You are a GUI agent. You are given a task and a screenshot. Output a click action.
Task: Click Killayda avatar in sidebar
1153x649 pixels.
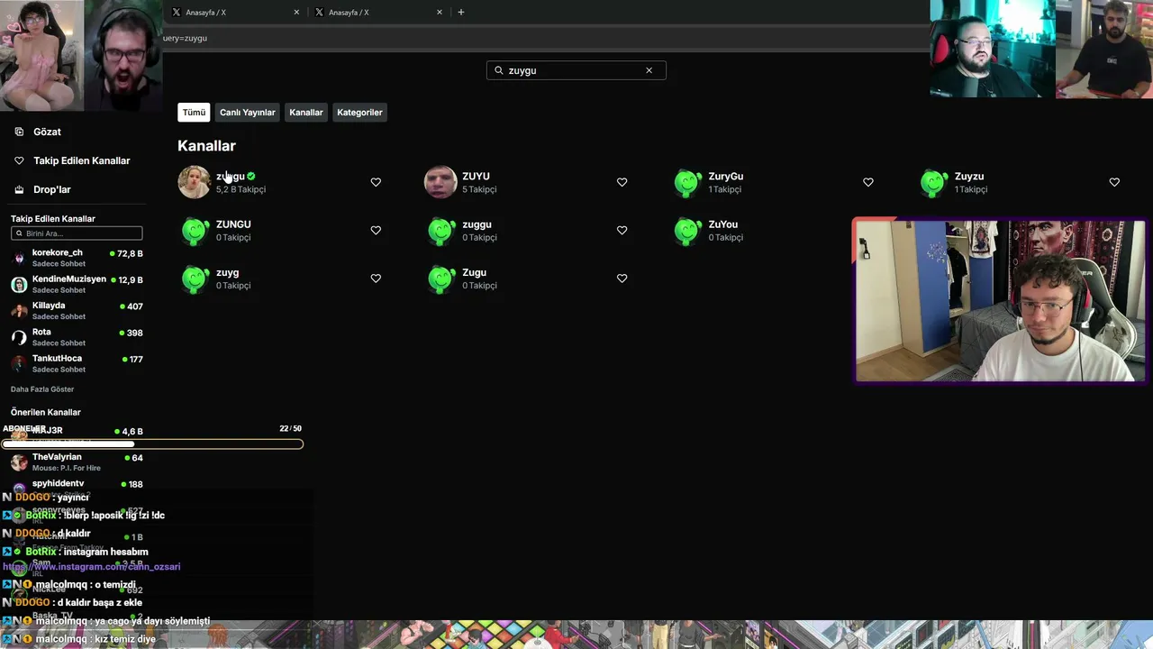[19, 311]
